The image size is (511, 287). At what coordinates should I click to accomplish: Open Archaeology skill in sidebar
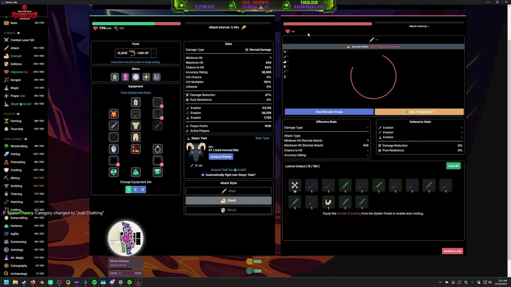[24, 273]
